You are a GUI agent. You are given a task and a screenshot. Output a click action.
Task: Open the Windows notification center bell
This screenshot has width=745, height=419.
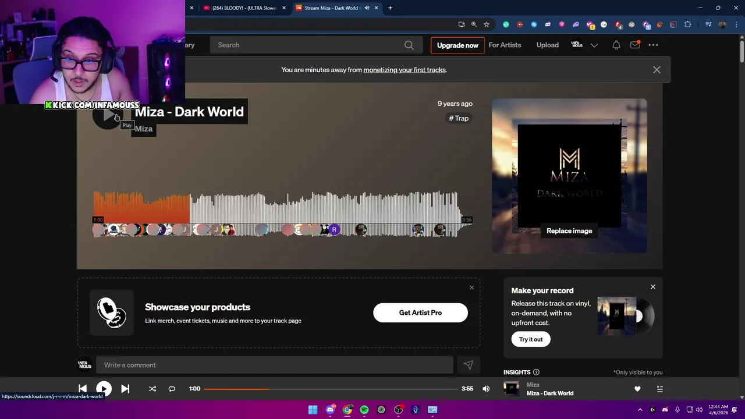(735, 410)
